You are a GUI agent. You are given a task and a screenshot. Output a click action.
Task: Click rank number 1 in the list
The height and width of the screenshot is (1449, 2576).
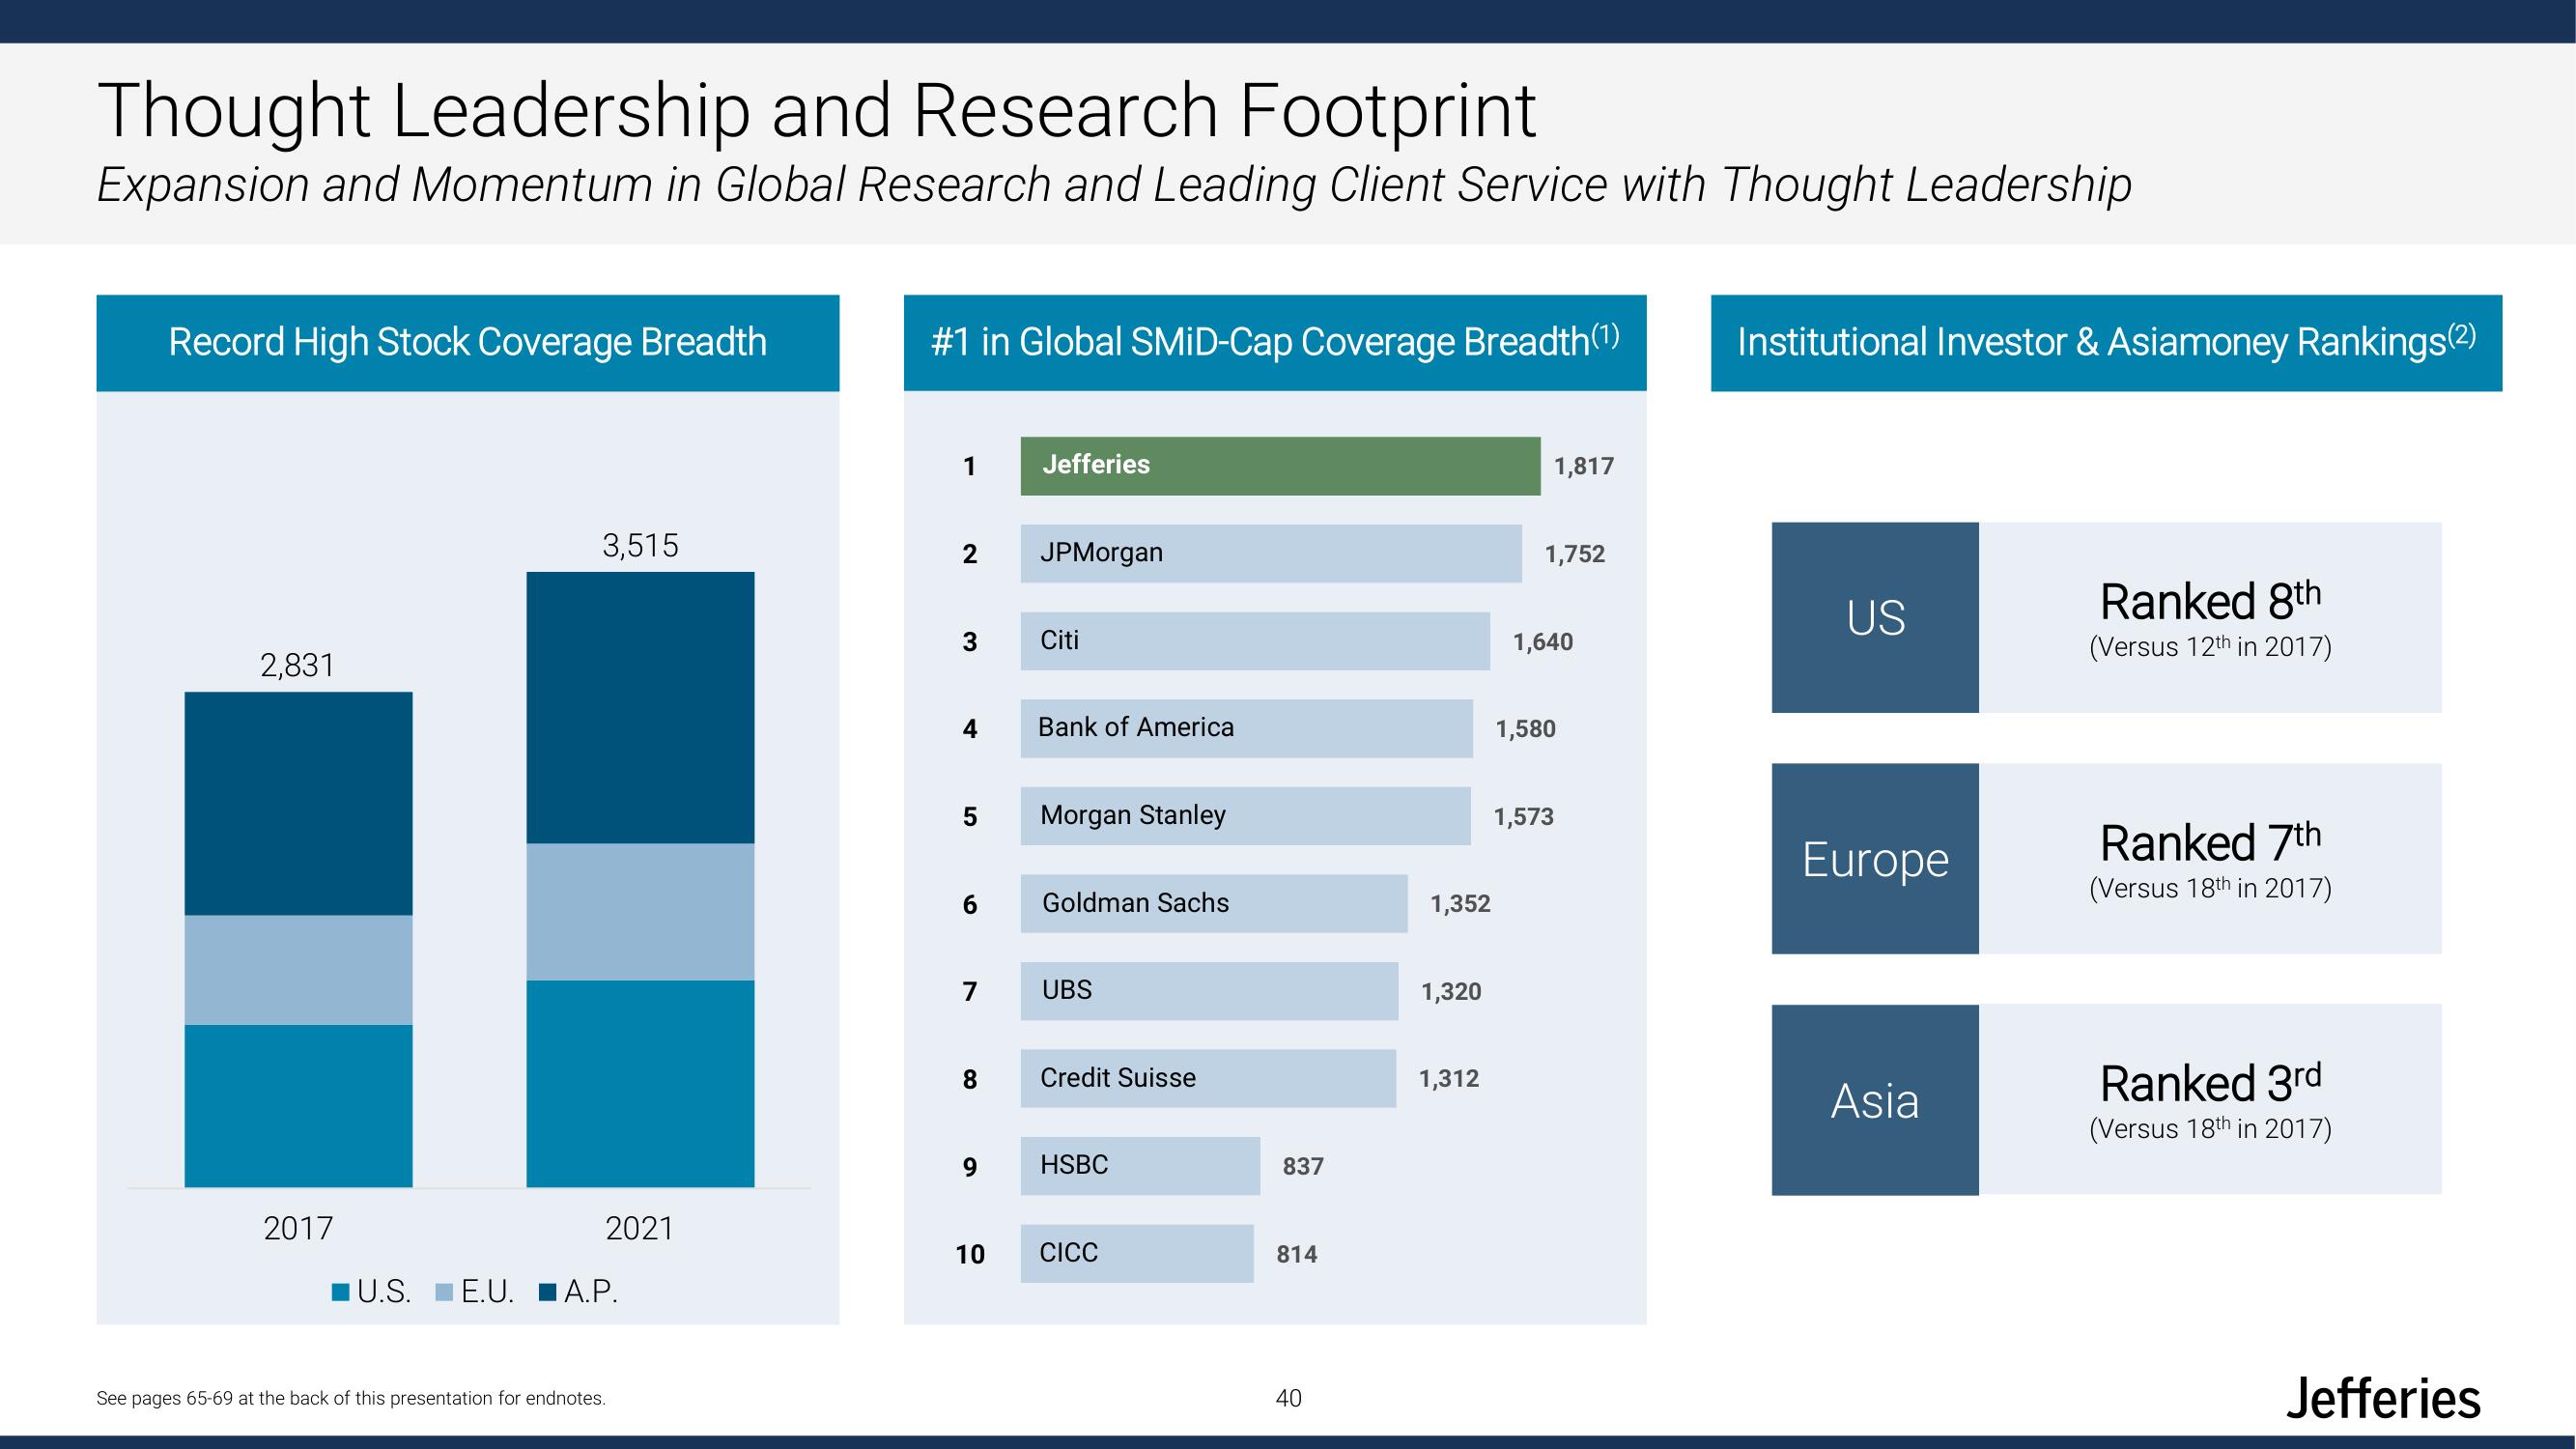click(969, 466)
